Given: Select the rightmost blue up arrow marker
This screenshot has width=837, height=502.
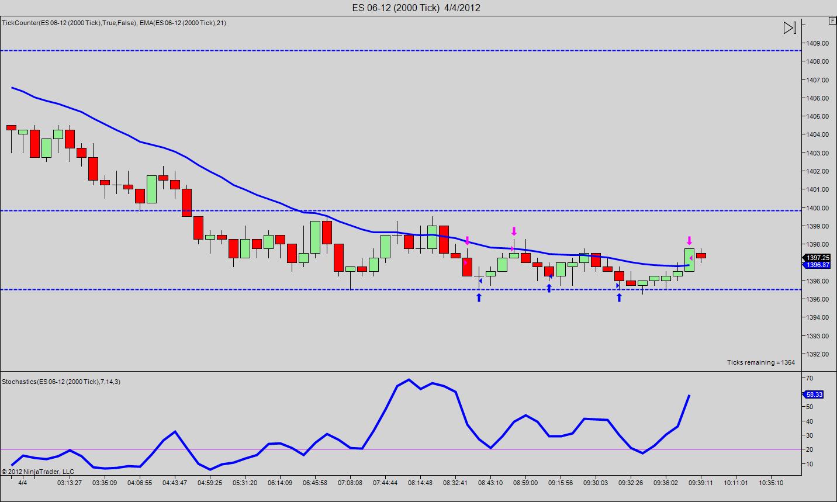Looking at the screenshot, I should coord(619,297).
